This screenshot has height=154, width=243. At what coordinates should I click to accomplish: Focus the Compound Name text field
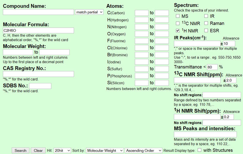(x=38, y=12)
